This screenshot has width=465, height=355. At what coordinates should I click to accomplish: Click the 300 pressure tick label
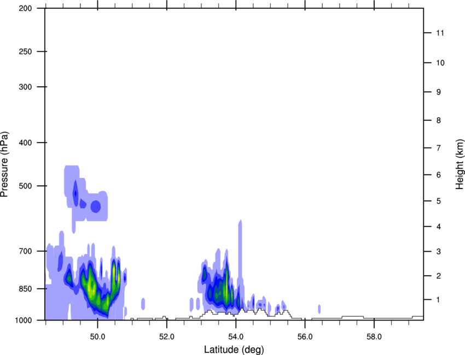coord(25,87)
